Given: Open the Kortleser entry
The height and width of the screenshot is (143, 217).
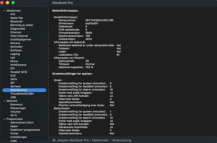Looking at the screenshot, I should click(16, 50).
